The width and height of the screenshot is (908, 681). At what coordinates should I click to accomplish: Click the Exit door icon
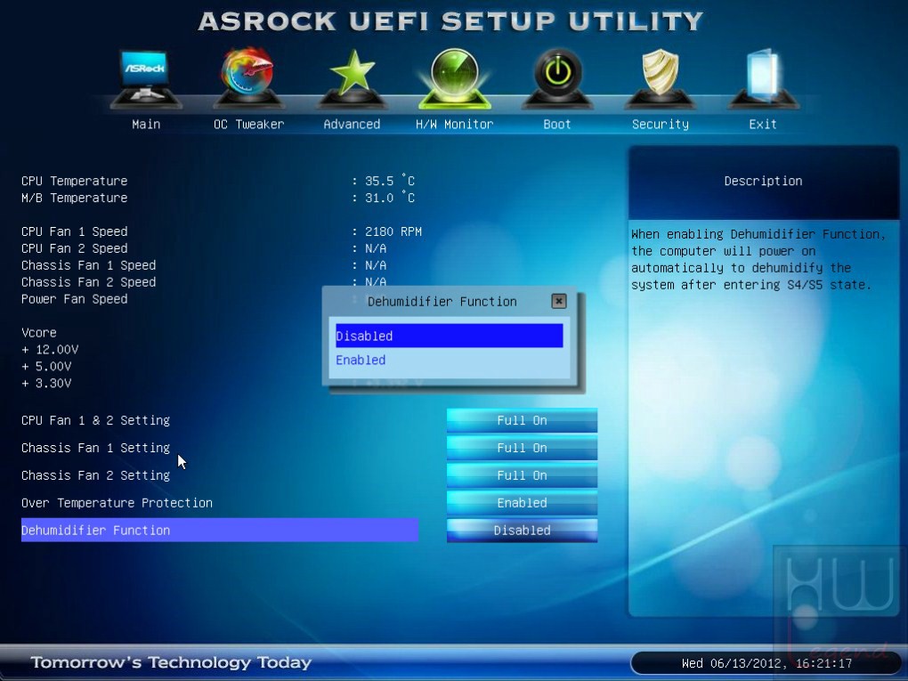[x=763, y=78]
